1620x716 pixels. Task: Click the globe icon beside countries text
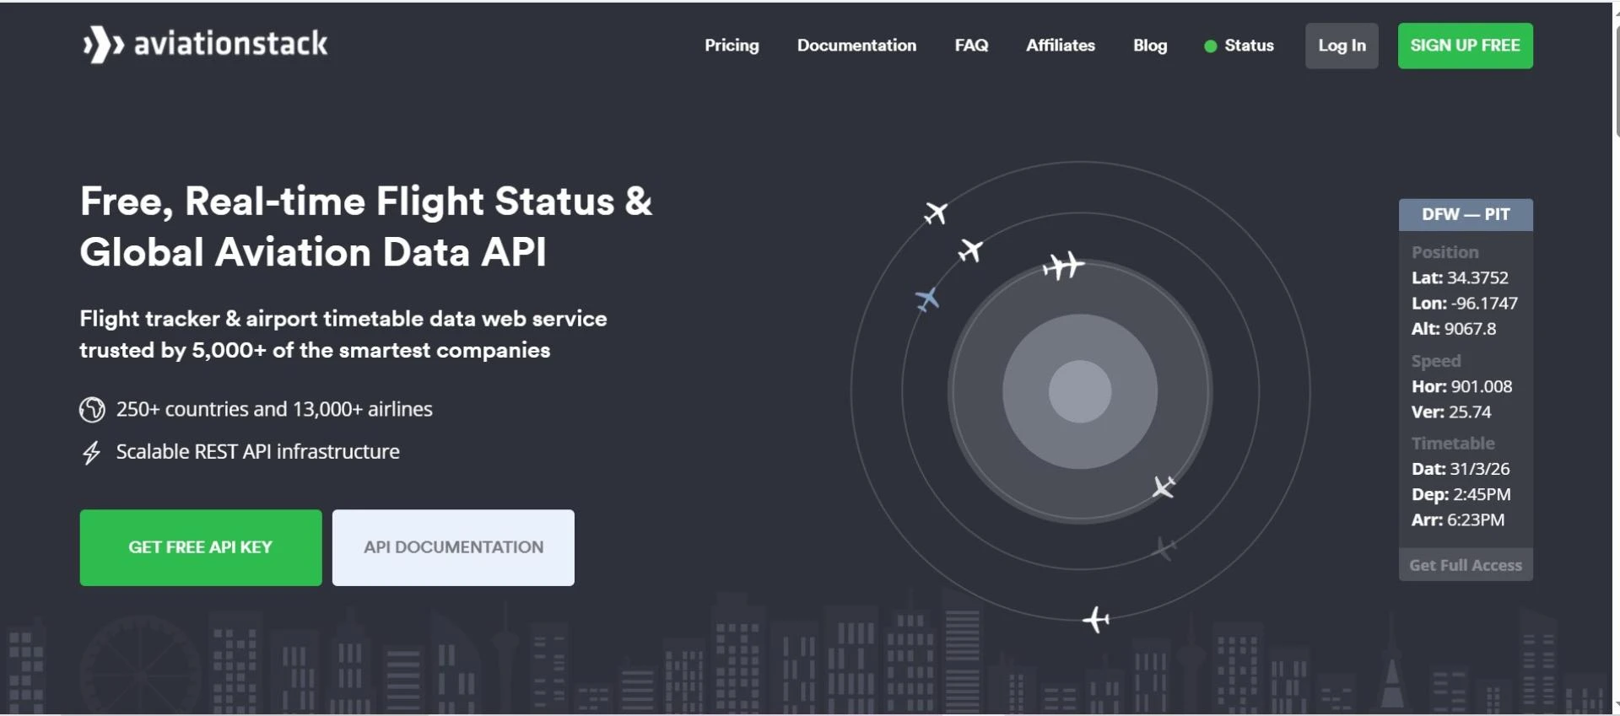click(92, 410)
